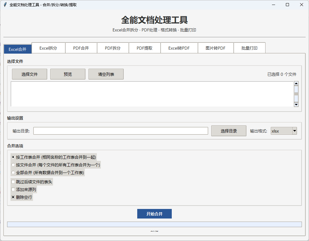The width and height of the screenshot is (309, 241).
Task: Start merging with 开始合并 button
Action: [x=154, y=214]
